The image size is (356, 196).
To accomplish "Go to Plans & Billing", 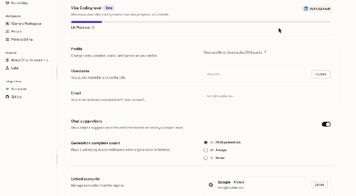I will point(19,39).
